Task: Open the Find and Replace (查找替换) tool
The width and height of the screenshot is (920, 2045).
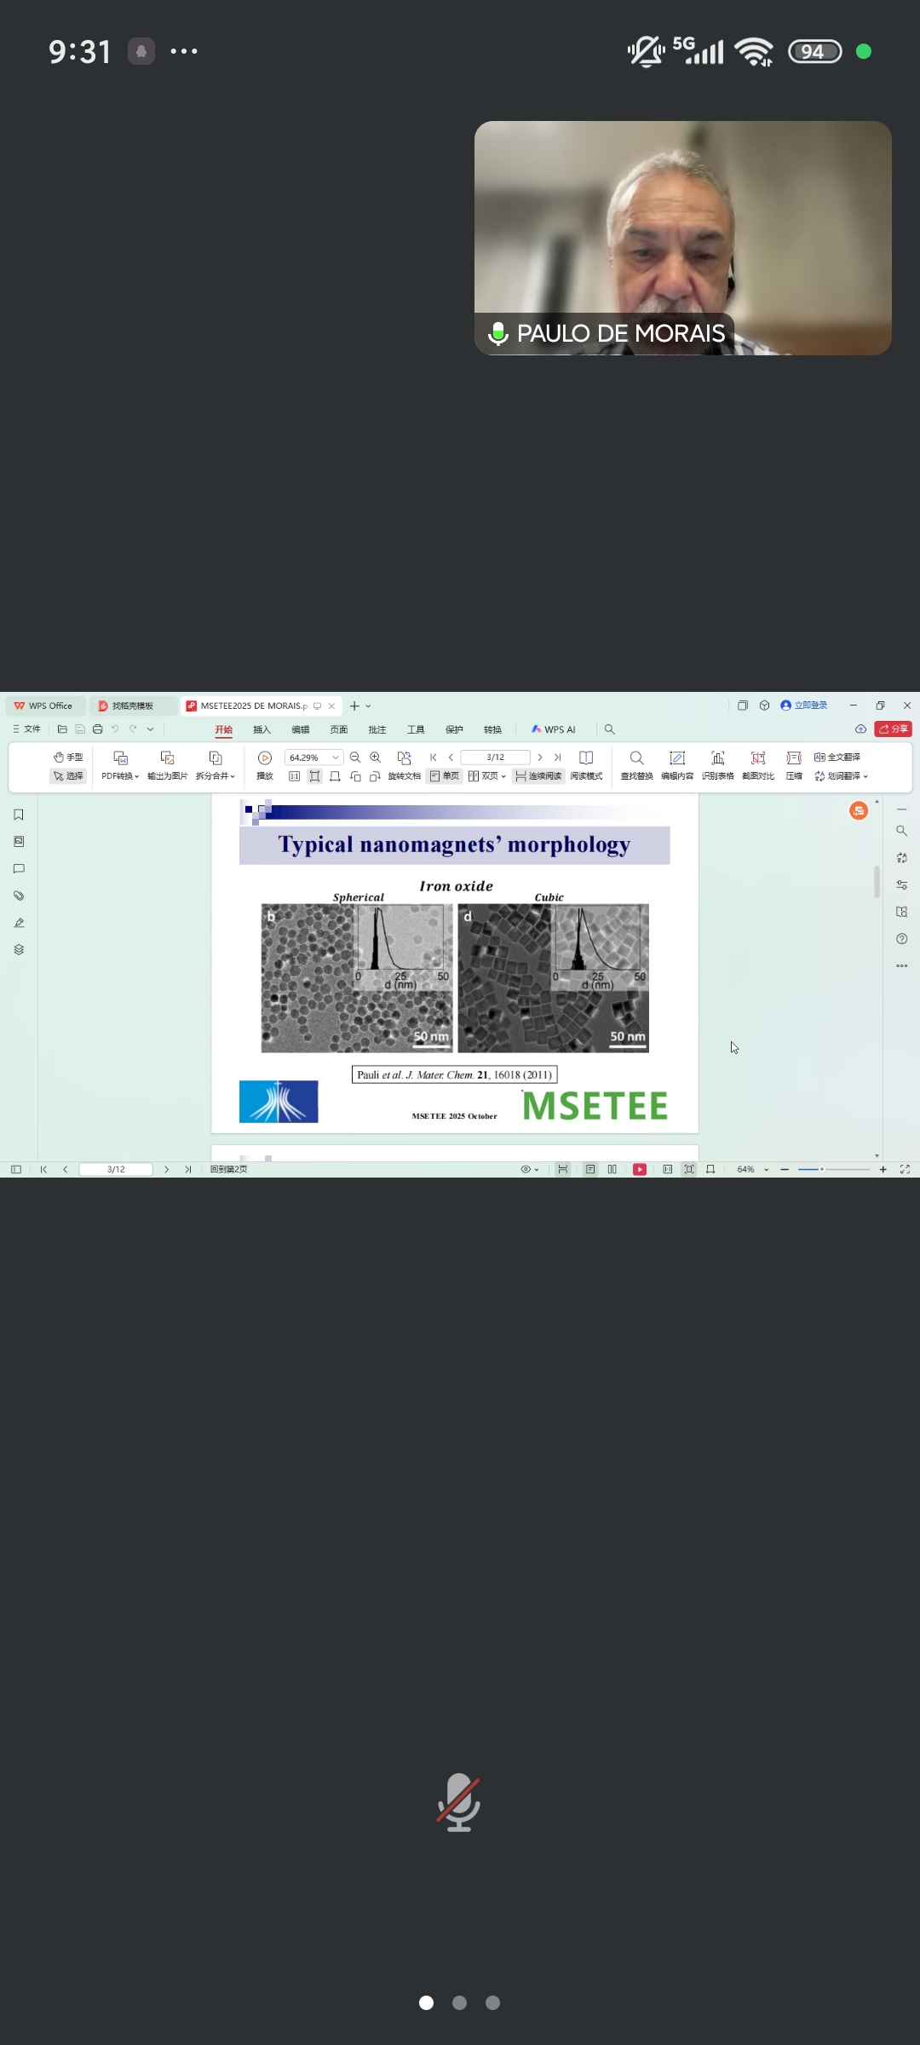Action: 636,758
